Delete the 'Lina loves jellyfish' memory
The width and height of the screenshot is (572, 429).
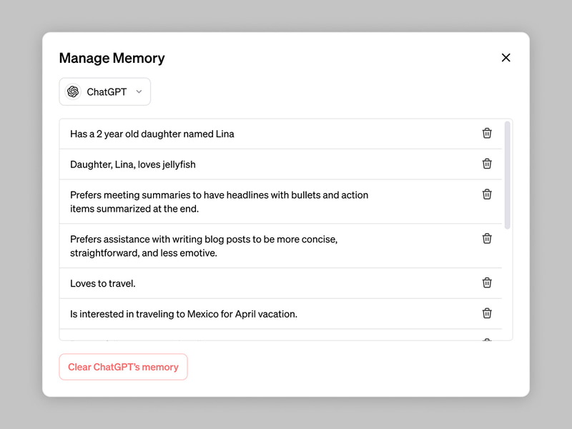[x=487, y=164]
